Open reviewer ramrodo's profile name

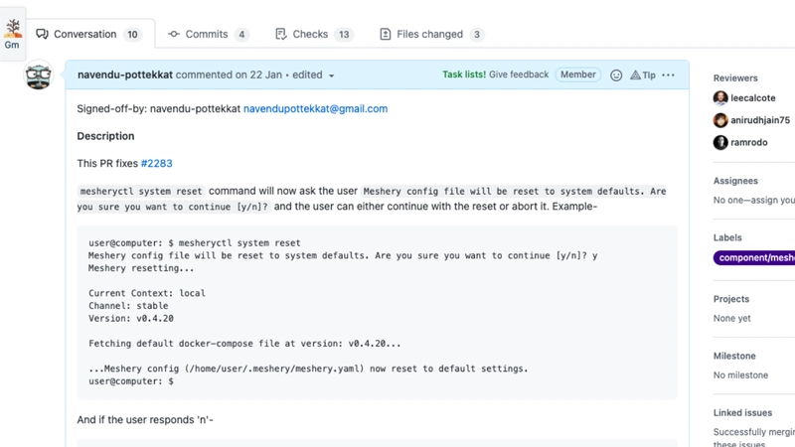coord(749,142)
